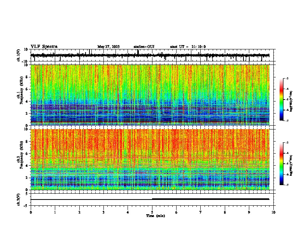Viewport: 308px width, 238px height.
Task: Click the "ch.3(V)" axis label
Action: pyautogui.click(x=19, y=199)
